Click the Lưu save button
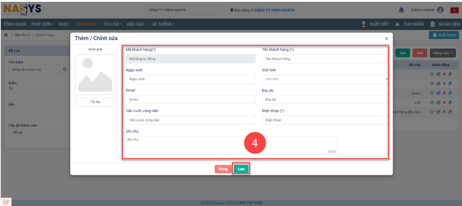This screenshot has height=206, width=462. [x=241, y=169]
